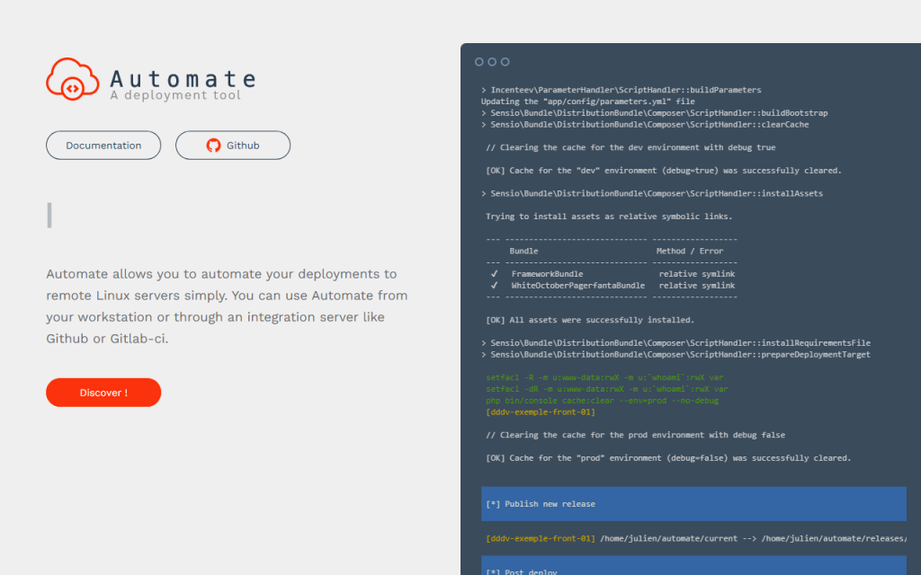Viewport: 921px width, 575px height.
Task: Click the FrameworkBundle check mark
Action: point(494,274)
